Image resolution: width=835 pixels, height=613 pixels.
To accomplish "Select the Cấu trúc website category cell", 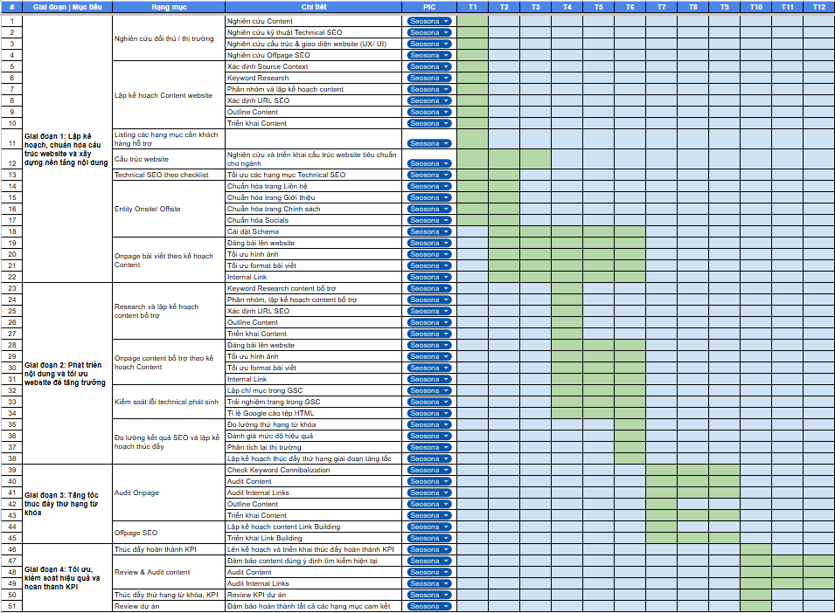I will click(x=169, y=159).
